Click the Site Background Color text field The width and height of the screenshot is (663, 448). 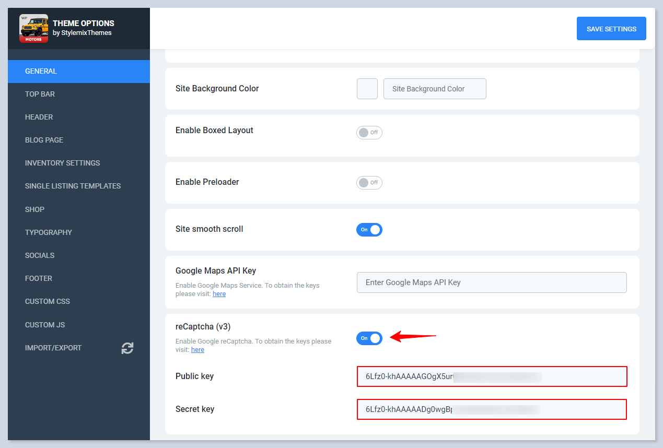click(434, 89)
